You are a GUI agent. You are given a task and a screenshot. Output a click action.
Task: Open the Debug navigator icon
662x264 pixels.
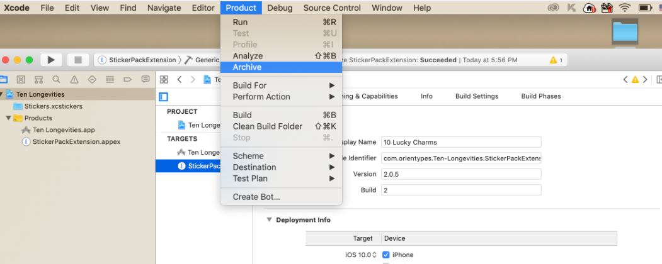click(x=110, y=79)
